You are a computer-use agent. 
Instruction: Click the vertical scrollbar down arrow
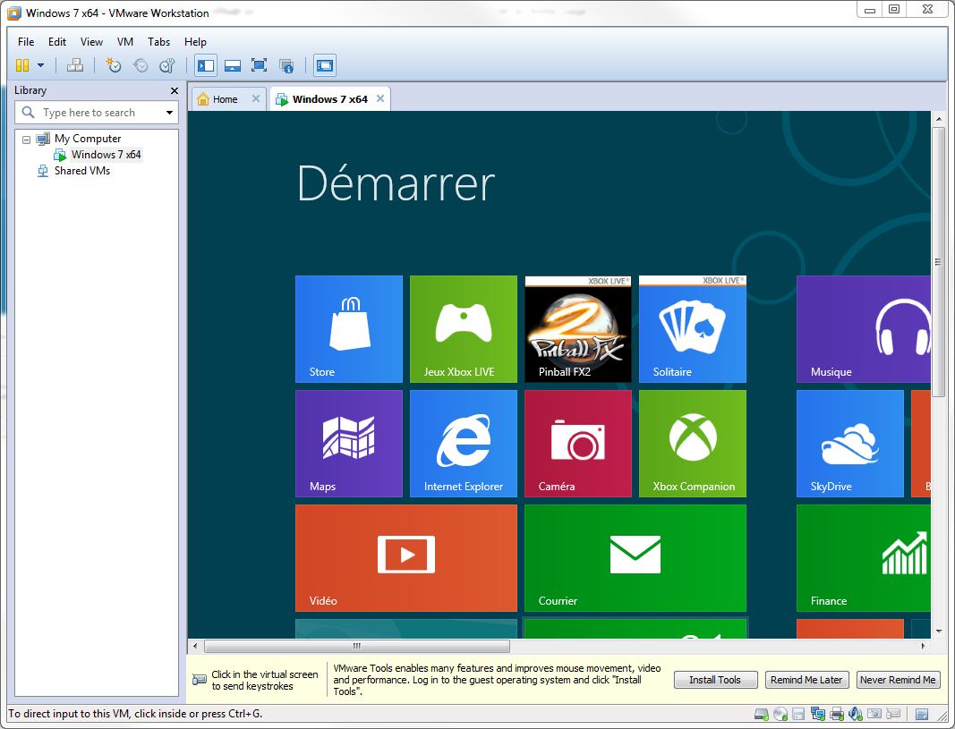[x=939, y=631]
